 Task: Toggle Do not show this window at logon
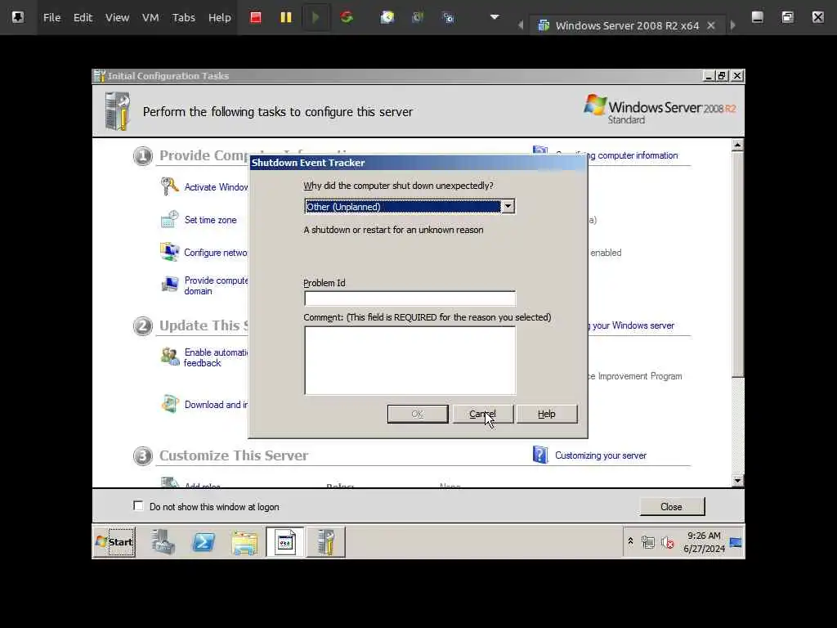138,505
